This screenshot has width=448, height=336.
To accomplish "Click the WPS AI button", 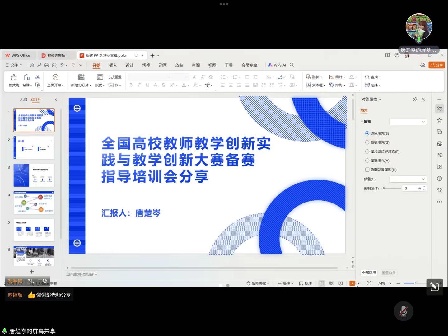I will click(x=277, y=65).
